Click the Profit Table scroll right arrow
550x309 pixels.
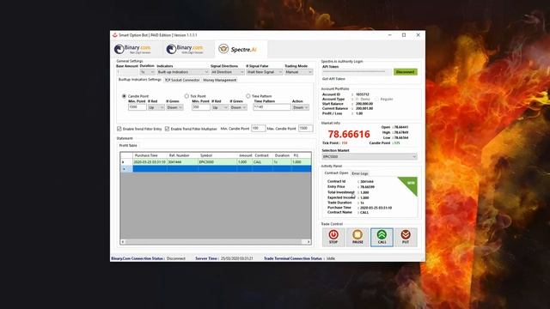tap(309, 242)
